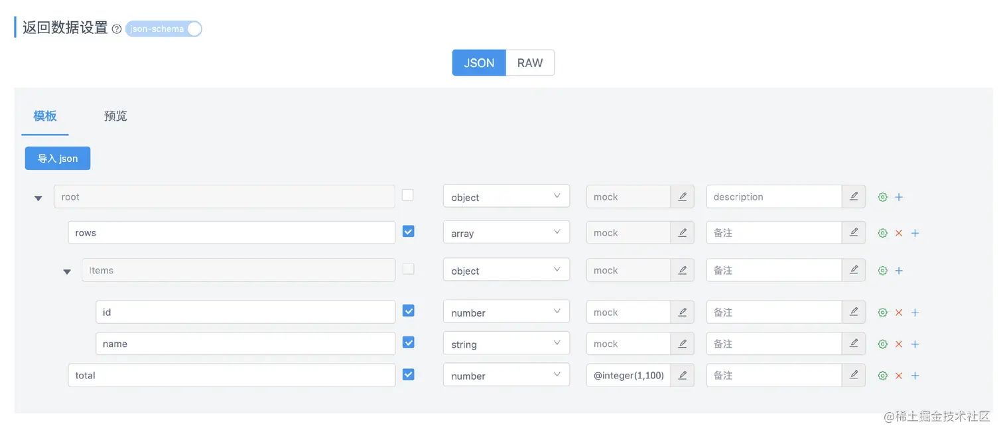Click the 导入 json button
This screenshot has width=1003, height=436.
58,159
